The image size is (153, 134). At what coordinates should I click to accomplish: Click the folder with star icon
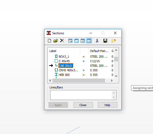[x=114, y=41]
